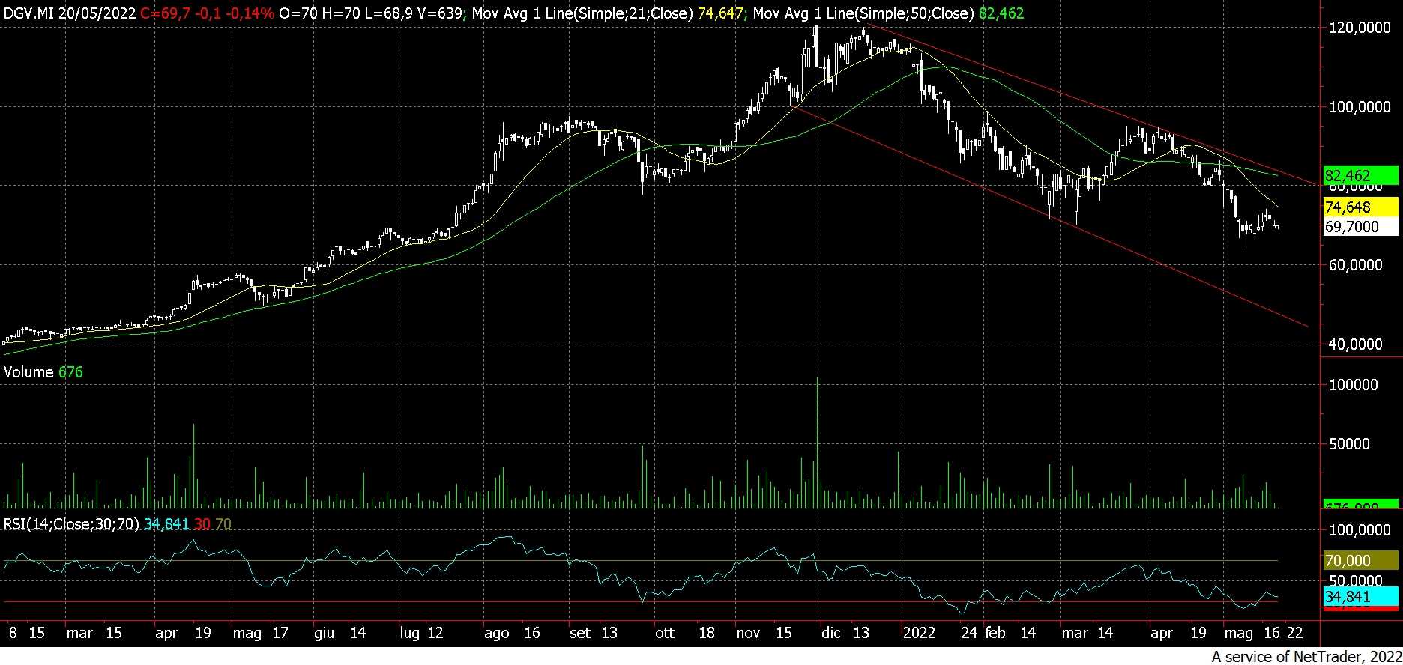This screenshot has height=665, width=1403.
Task: Click the olive 70,000 RSI level tag
Action: point(1361,561)
